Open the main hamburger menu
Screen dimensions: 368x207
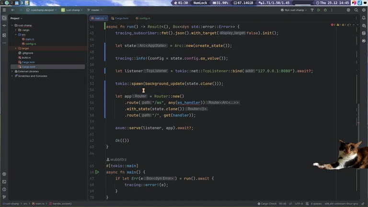pyautogui.click(x=4, y=10)
